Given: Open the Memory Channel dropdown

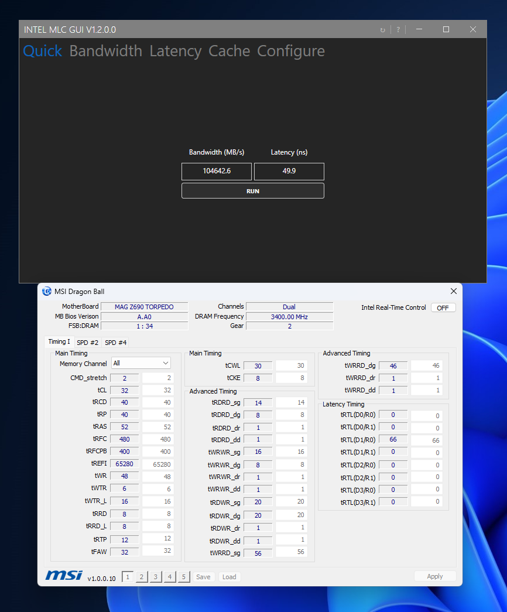Looking at the screenshot, I should click(x=141, y=363).
